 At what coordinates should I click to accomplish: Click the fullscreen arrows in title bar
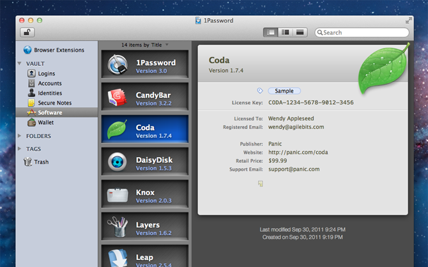tap(408, 20)
